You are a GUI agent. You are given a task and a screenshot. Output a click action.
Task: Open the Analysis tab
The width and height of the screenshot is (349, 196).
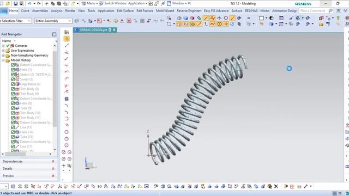[57, 11]
